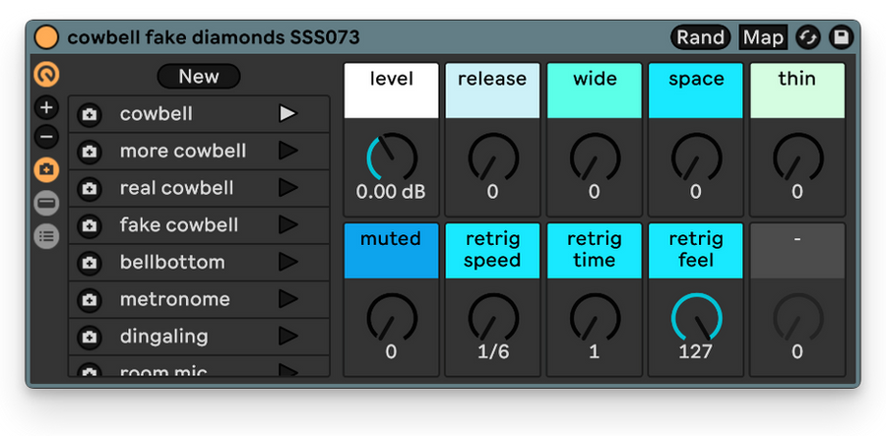Image resolution: width=886 pixels, height=436 pixels.
Task: Select the cowbell variation name
Action: click(x=156, y=114)
